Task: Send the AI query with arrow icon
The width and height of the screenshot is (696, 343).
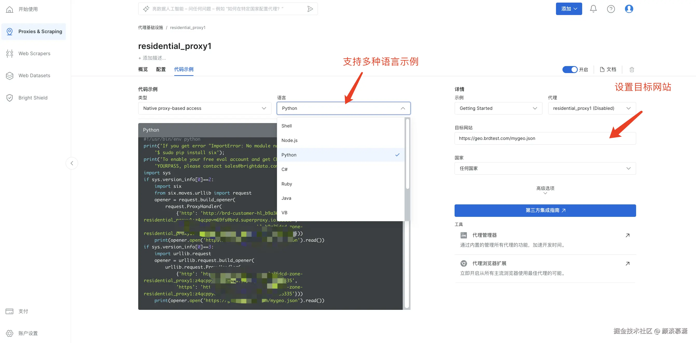Action: click(x=310, y=9)
